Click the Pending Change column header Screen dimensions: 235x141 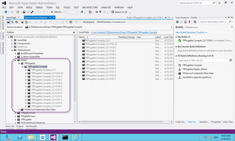127,37
